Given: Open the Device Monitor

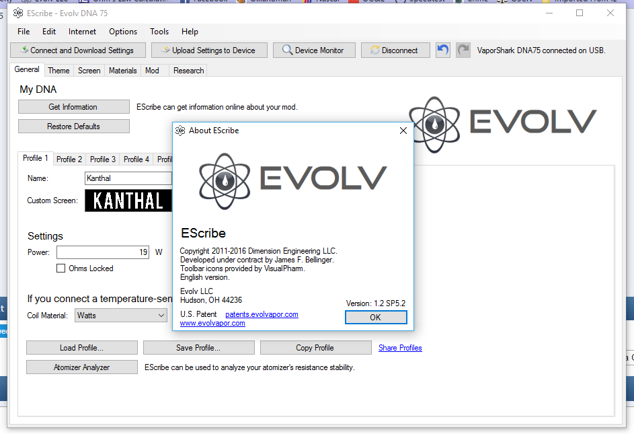Looking at the screenshot, I should click(313, 50).
